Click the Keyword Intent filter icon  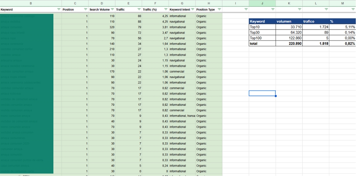193,9
